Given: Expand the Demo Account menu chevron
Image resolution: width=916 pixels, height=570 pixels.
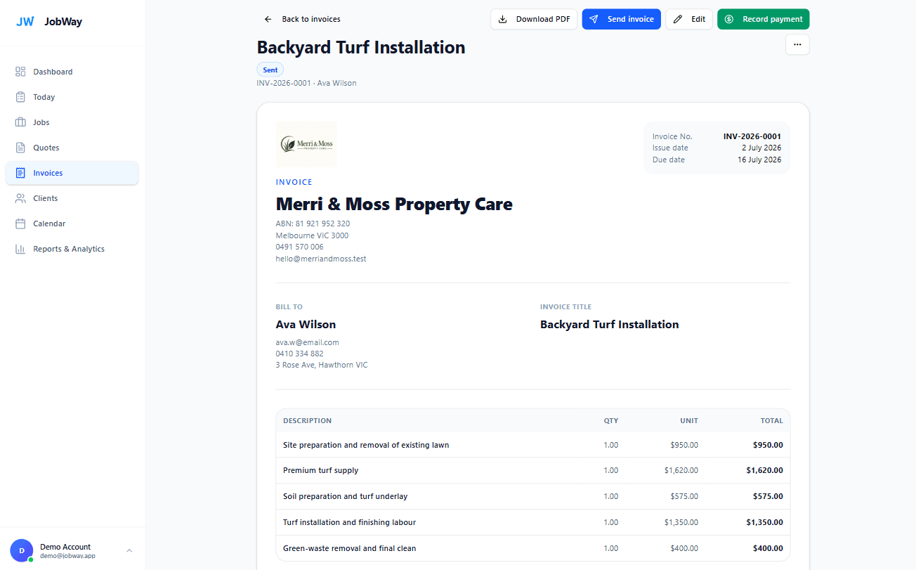Looking at the screenshot, I should point(129,550).
